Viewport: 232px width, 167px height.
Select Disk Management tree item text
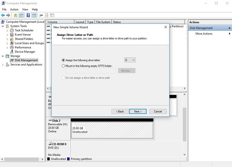(x=26, y=61)
